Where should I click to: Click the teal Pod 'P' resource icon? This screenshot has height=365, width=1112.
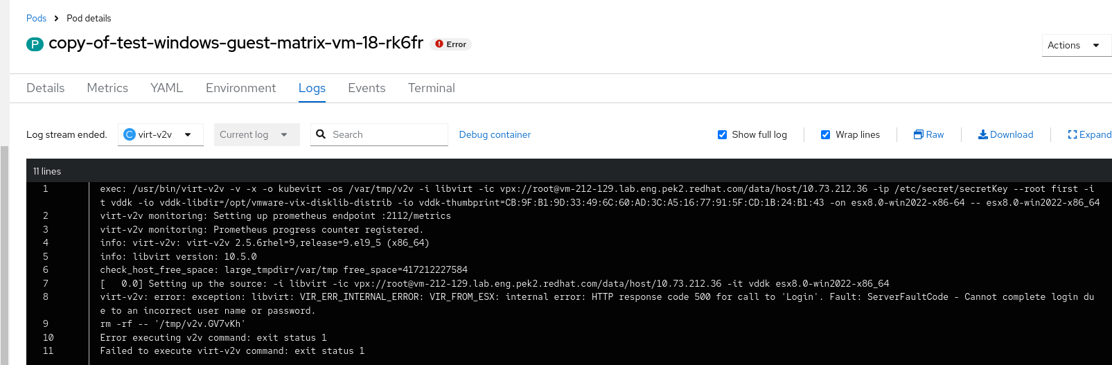35,44
